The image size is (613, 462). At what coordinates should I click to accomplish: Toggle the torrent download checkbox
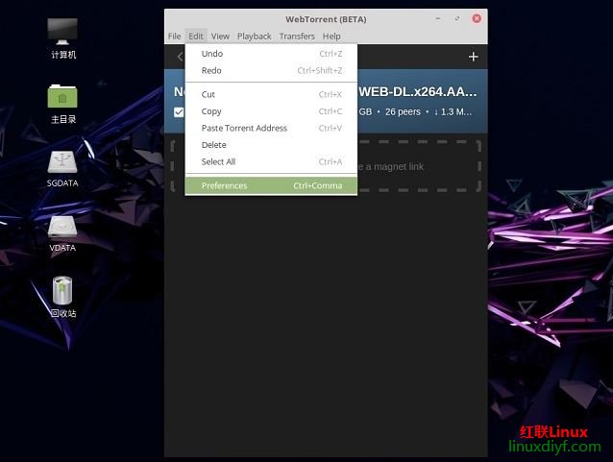click(179, 112)
